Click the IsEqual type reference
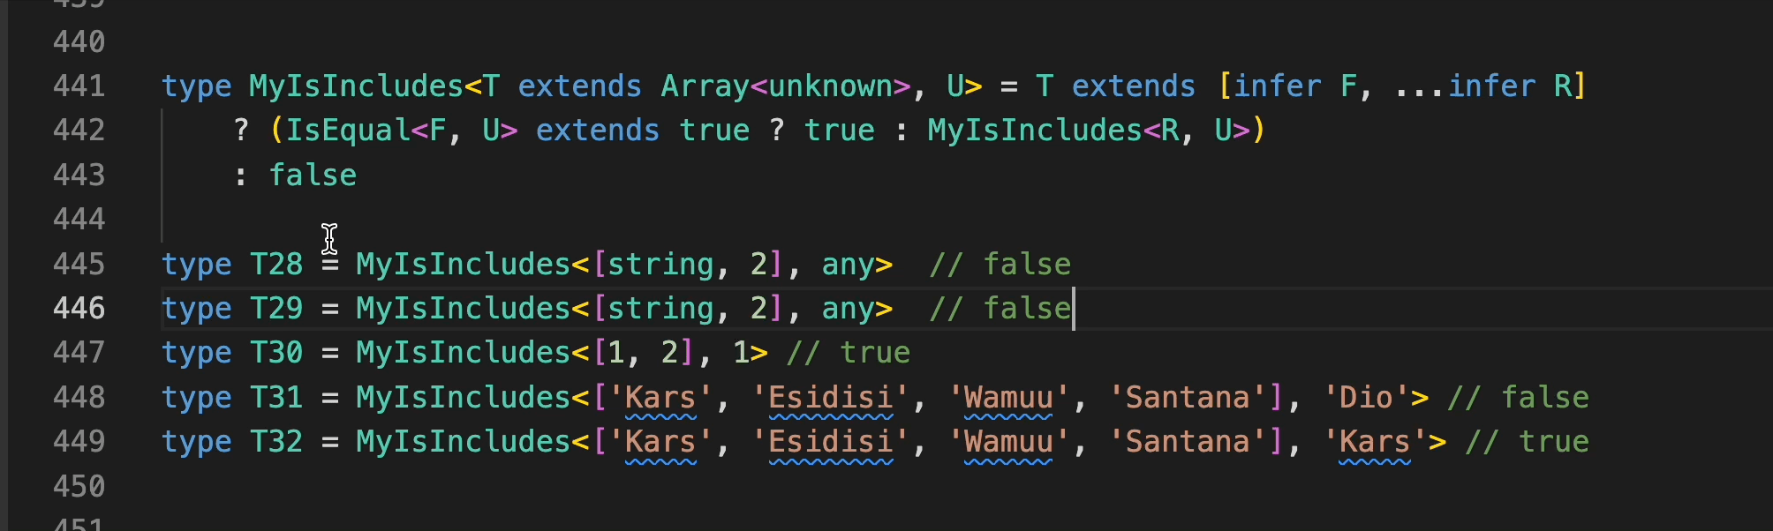Image resolution: width=1773 pixels, height=531 pixels. click(x=346, y=131)
